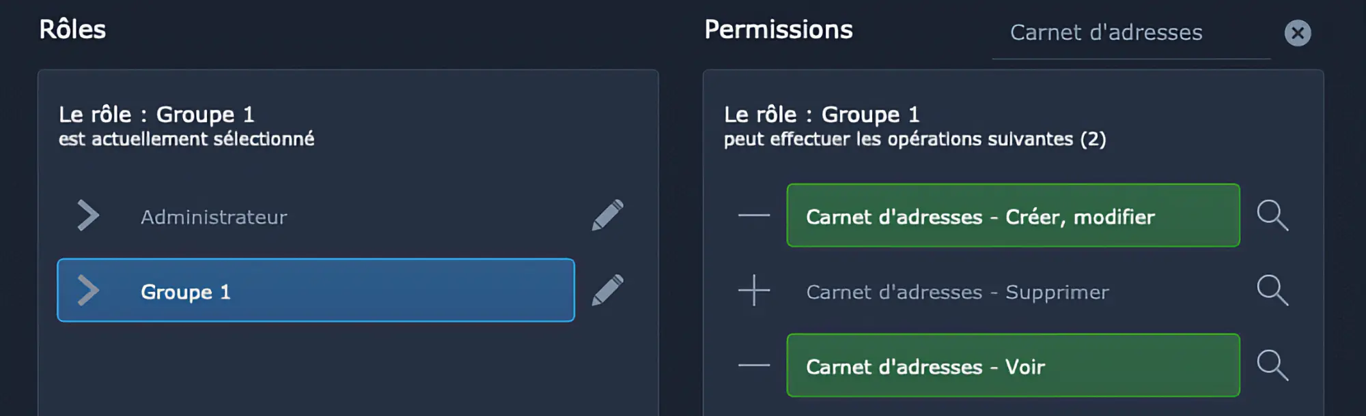Click the Rôles panel heading
The width and height of the screenshot is (1366, 416).
point(72,29)
